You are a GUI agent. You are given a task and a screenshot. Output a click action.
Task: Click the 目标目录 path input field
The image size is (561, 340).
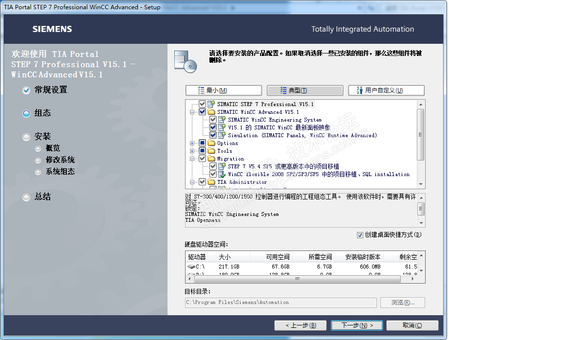coord(281,303)
